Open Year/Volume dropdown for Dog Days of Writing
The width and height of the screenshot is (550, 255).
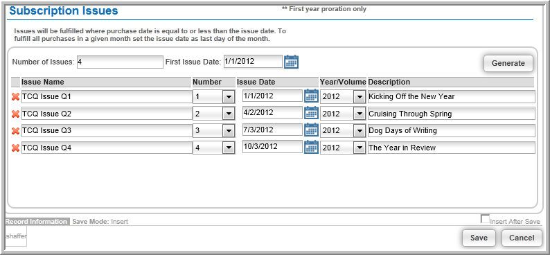[x=360, y=131]
